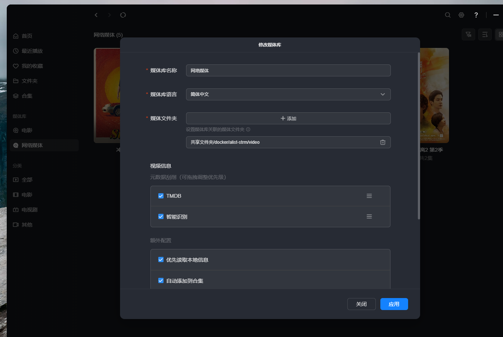Screen dimensions: 503x337
Task: Delete the docker/alist-strm/video folder entry
Action: [x=383, y=142]
